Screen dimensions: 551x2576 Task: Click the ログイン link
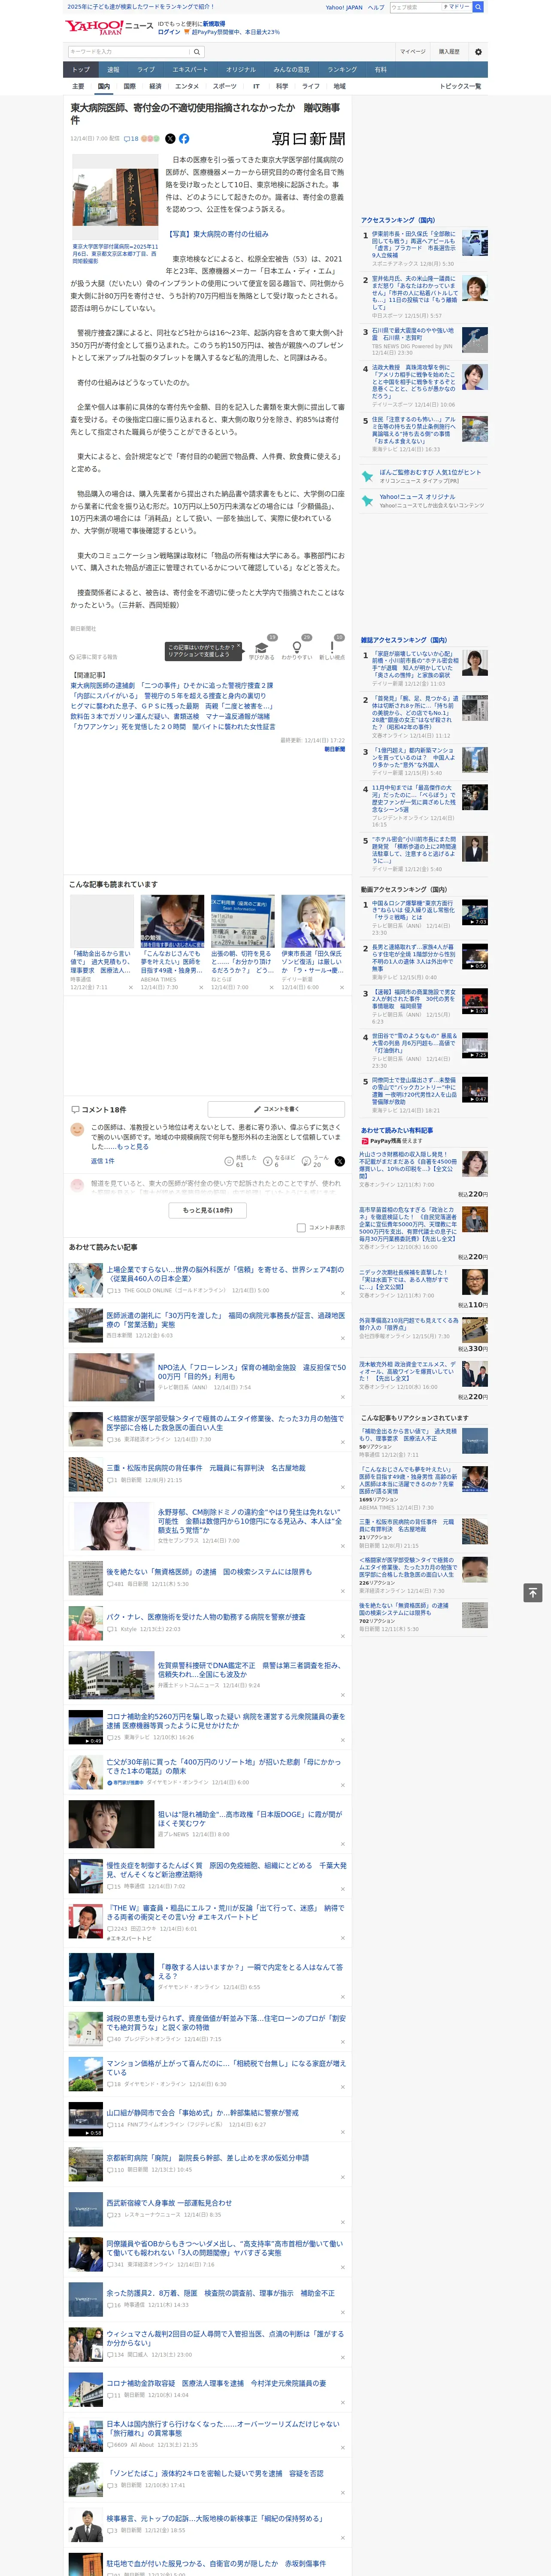[169, 32]
